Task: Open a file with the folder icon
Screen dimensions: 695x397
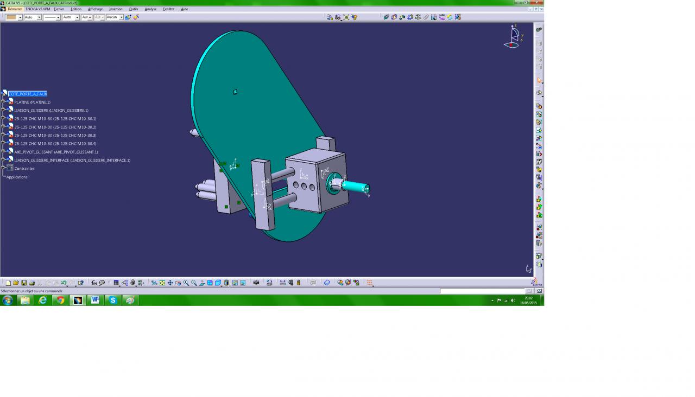Action: pos(16,283)
